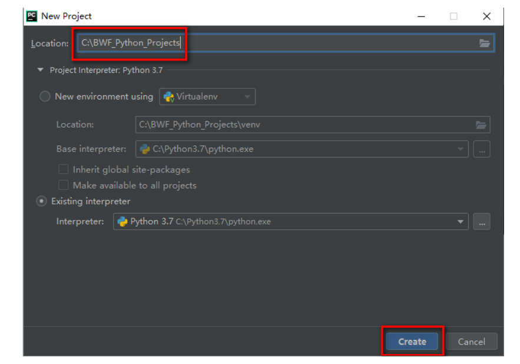Enable Inherit global site-packages checkbox
Viewport: 520px width, 364px height.
[x=64, y=169]
